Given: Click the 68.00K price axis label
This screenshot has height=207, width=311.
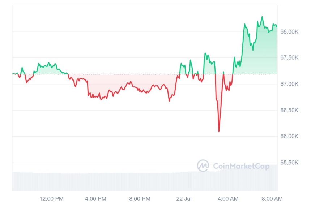Looking at the screenshot, I should (x=290, y=32).
